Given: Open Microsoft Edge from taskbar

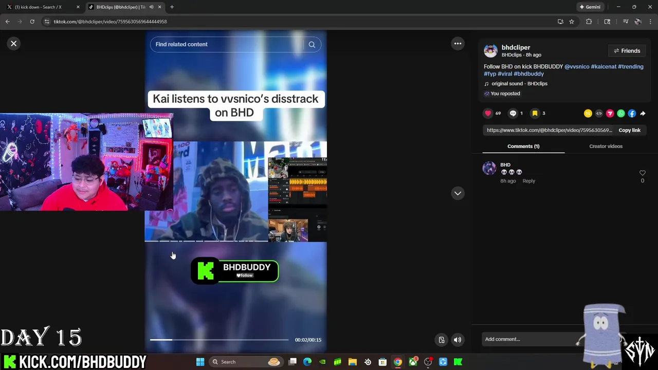Looking at the screenshot, I should click(307, 362).
